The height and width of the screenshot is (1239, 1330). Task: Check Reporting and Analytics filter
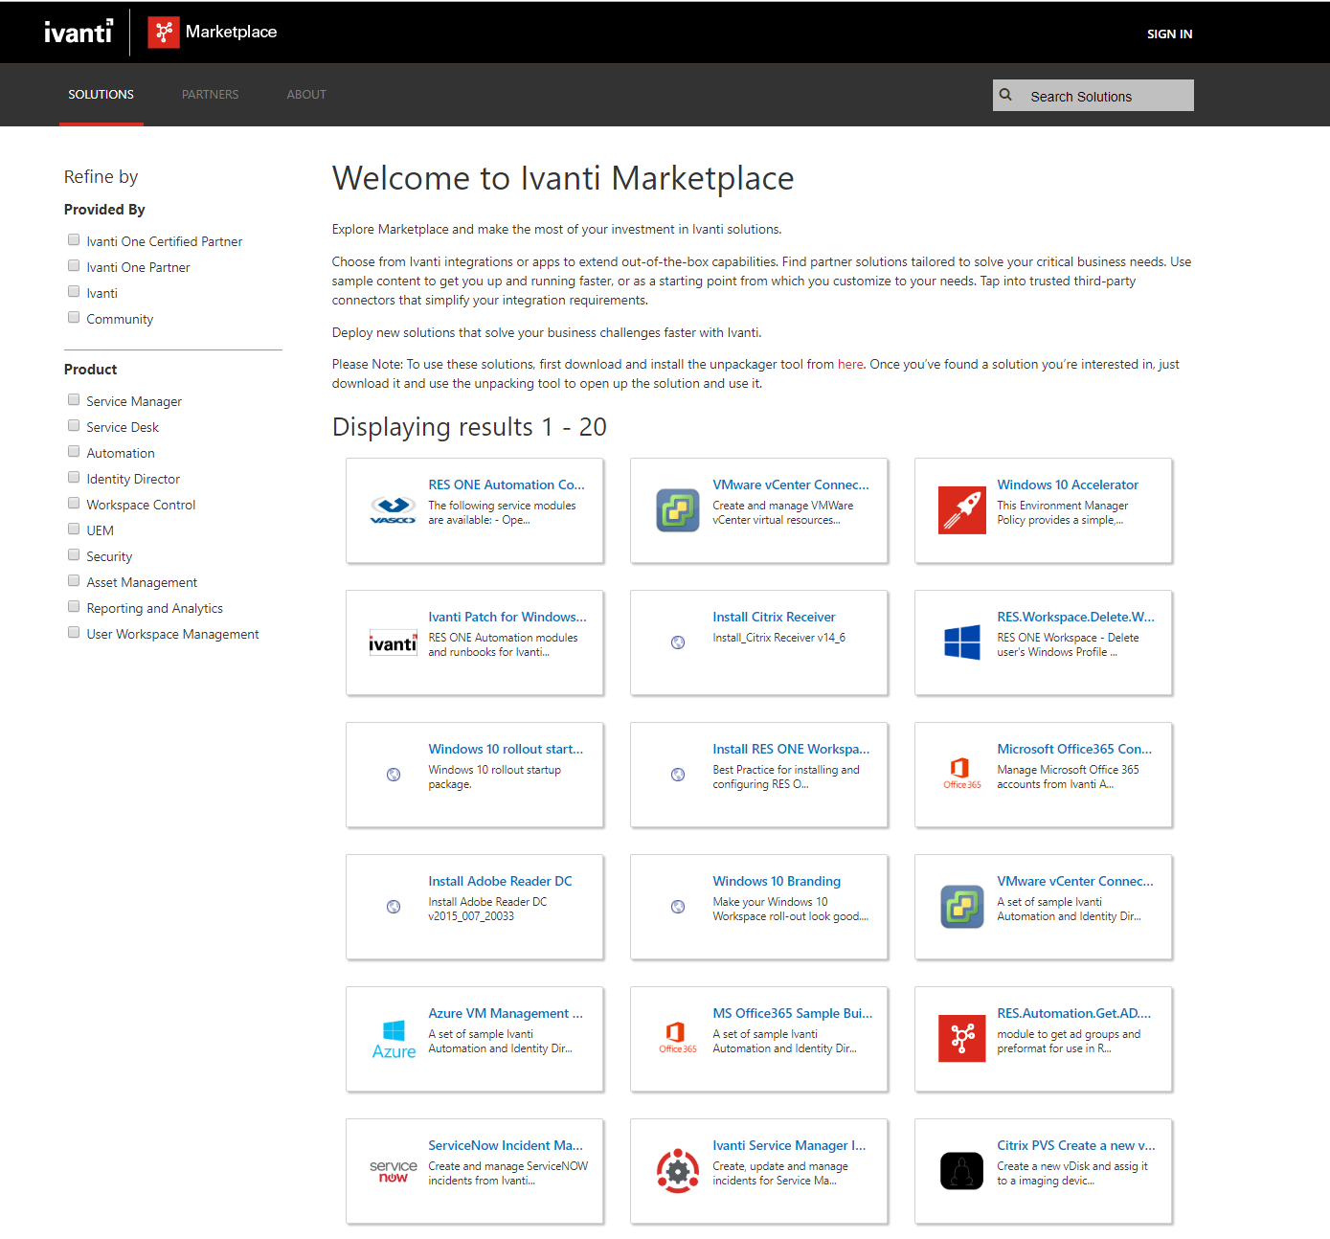pos(74,606)
